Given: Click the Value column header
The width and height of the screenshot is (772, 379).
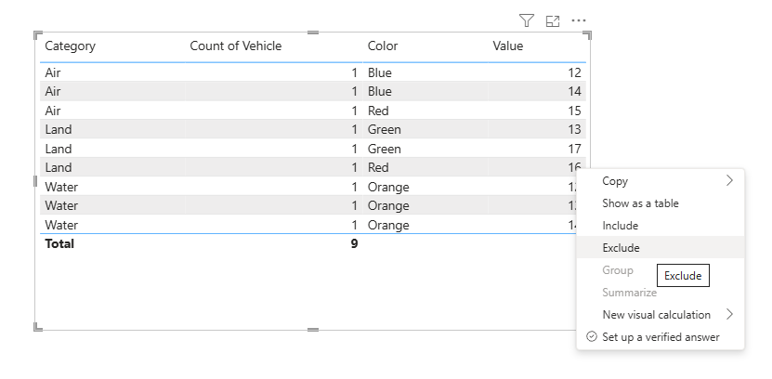Looking at the screenshot, I should [508, 46].
